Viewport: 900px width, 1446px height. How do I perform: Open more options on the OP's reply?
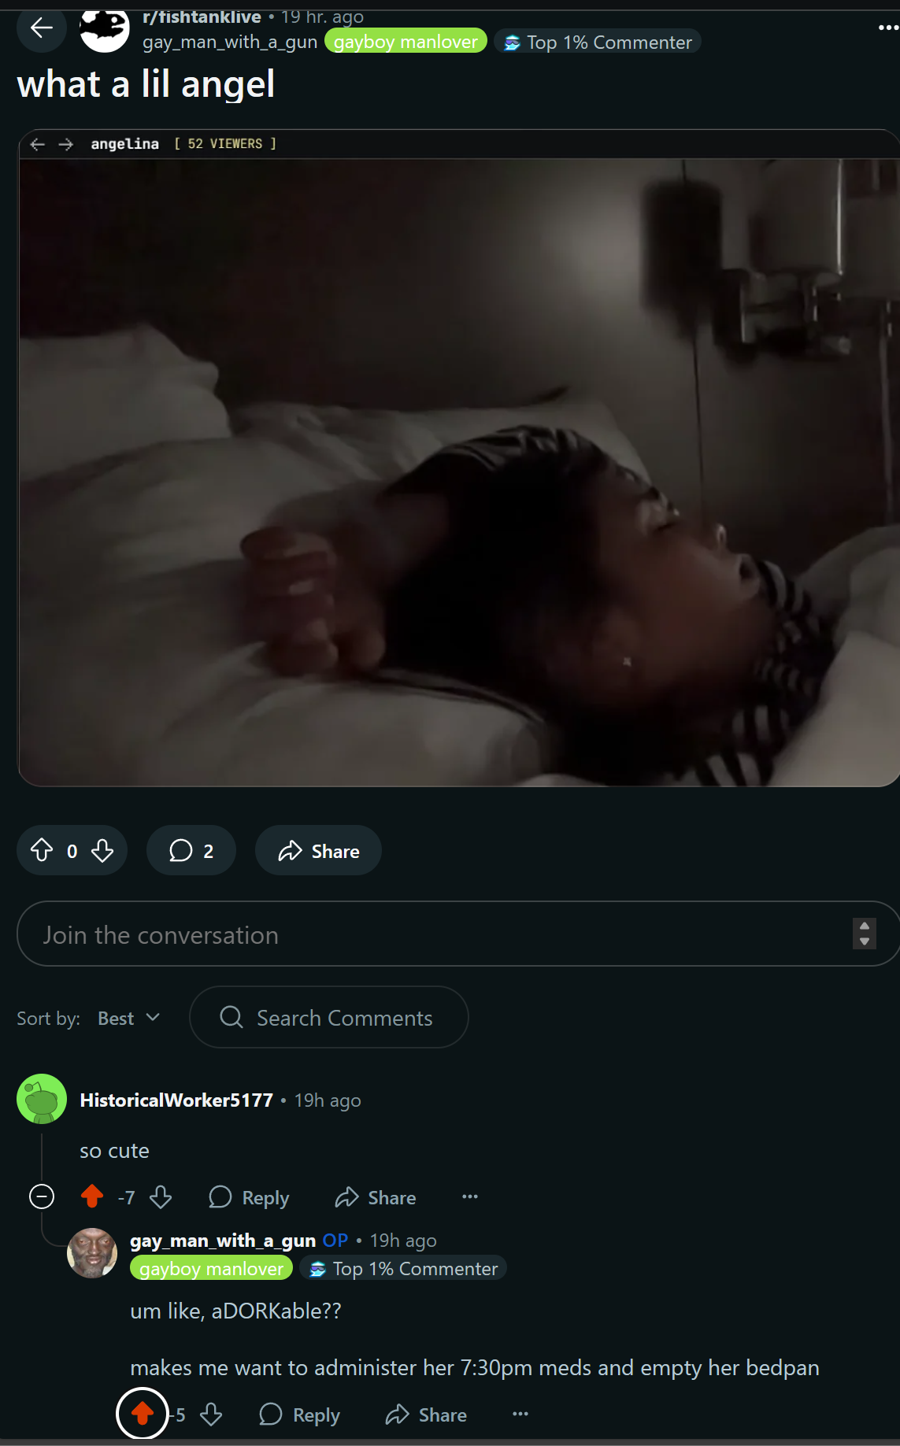coord(520,1414)
